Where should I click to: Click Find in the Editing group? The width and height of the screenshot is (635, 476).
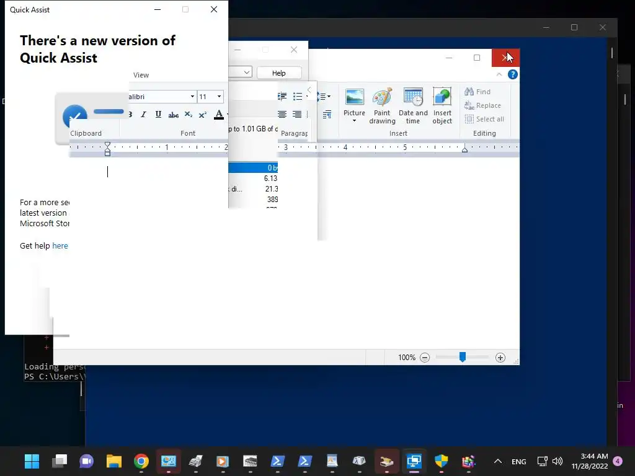[477, 92]
